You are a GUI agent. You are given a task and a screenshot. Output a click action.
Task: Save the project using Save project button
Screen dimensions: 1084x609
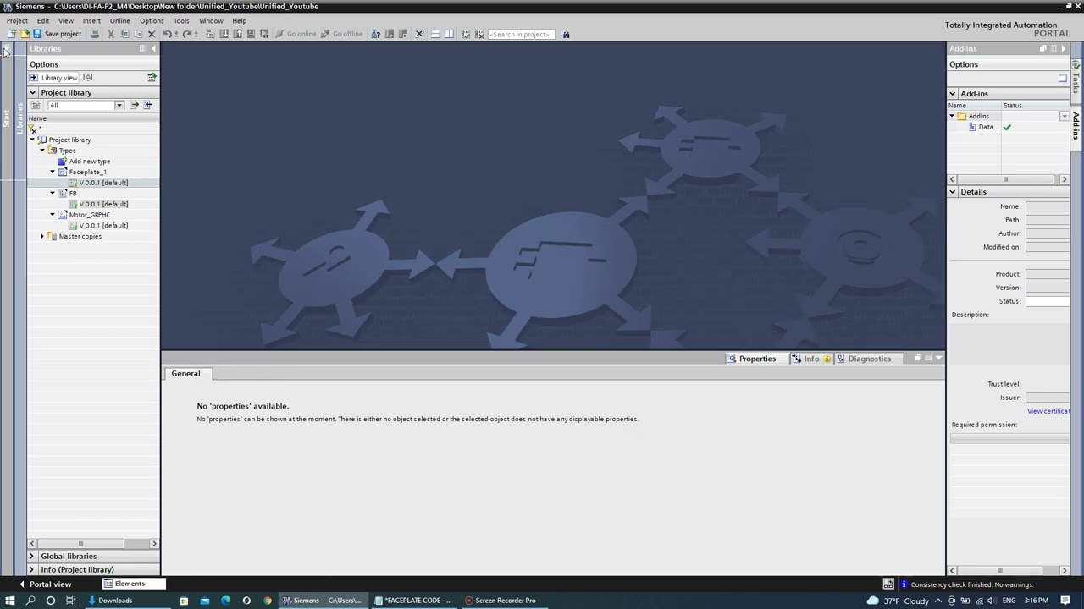click(57, 34)
